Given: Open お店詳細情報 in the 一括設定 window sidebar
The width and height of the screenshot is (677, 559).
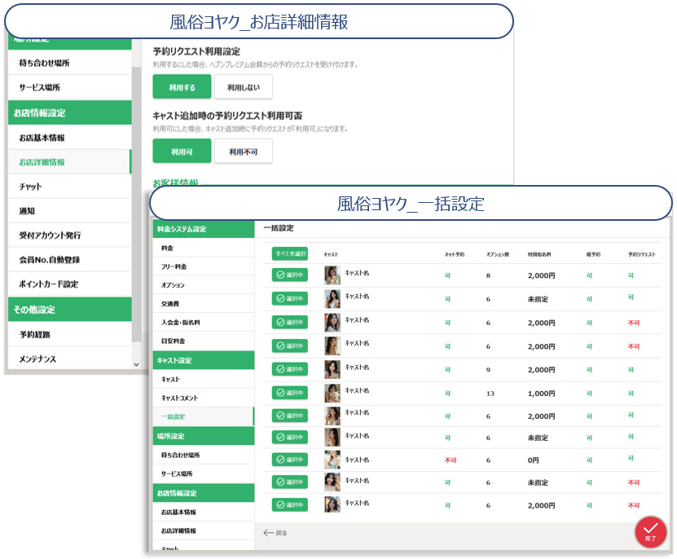Looking at the screenshot, I should pos(204,530).
